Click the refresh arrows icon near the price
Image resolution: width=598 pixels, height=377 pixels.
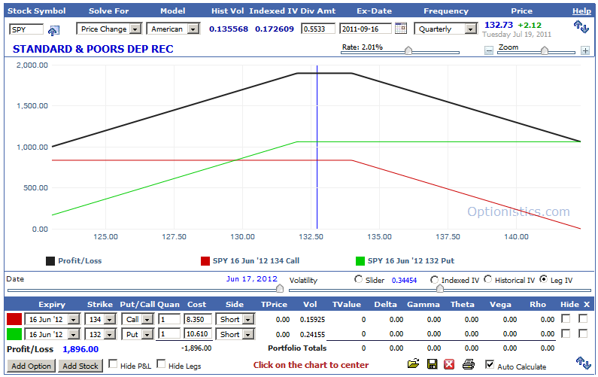click(581, 26)
